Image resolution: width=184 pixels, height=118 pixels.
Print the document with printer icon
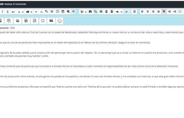click(101, 12)
